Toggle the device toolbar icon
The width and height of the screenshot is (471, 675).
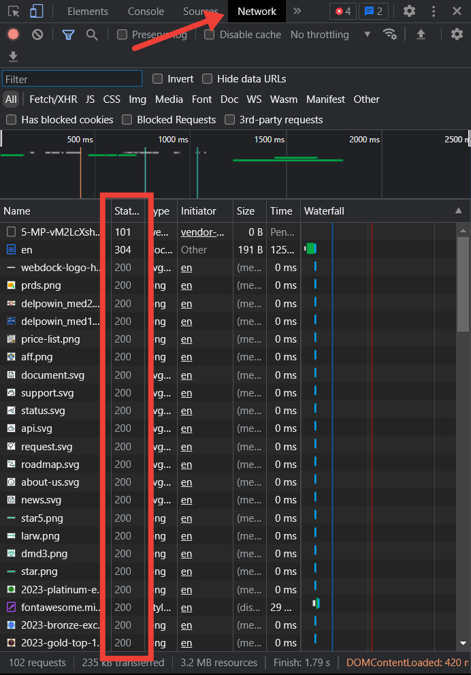pyautogui.click(x=37, y=11)
